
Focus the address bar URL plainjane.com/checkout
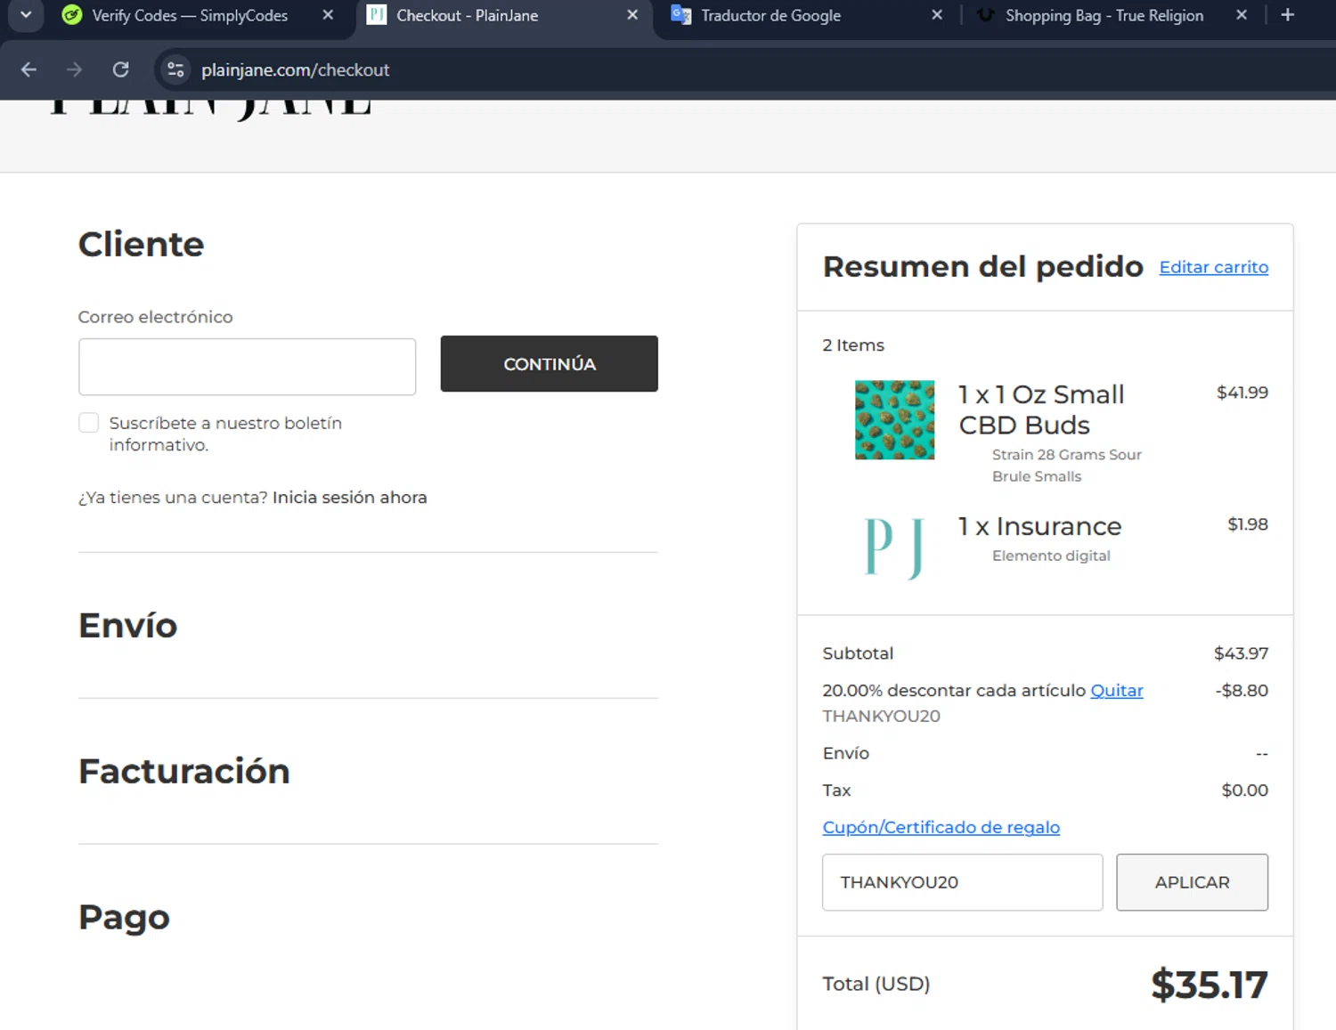point(295,69)
